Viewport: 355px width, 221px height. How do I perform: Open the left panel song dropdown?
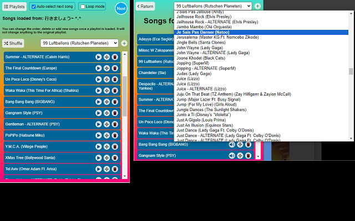[x=79, y=43]
